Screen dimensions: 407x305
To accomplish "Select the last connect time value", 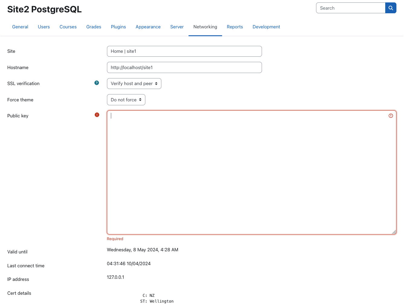I will [129, 264].
